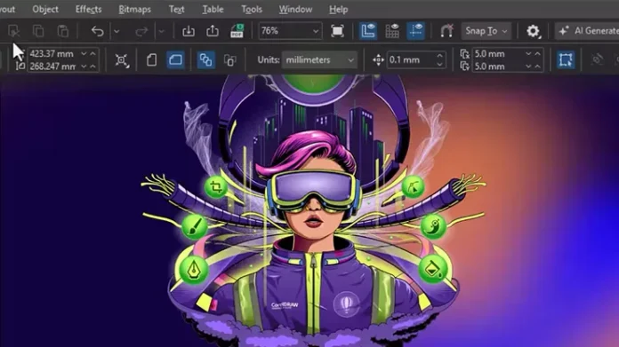The height and width of the screenshot is (347, 619).
Task: Click the Full-screen preview icon
Action: [337, 31]
